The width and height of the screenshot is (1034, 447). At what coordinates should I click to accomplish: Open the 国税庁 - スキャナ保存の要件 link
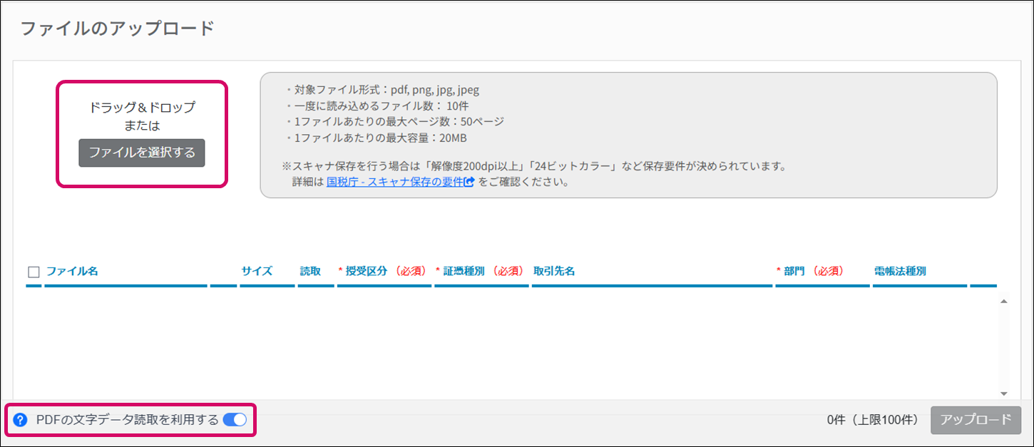tap(394, 182)
